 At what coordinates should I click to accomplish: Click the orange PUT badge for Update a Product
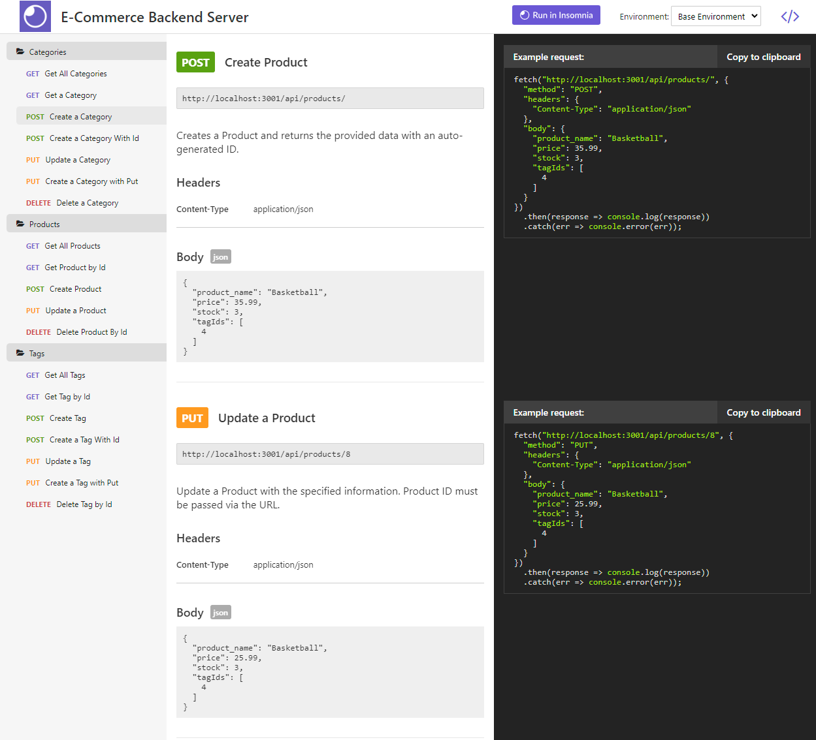(192, 418)
